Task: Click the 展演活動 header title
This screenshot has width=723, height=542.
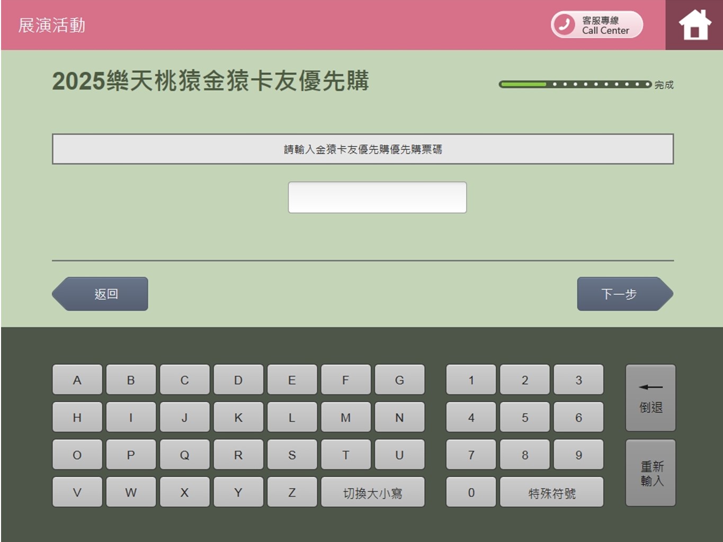Action: [x=52, y=25]
